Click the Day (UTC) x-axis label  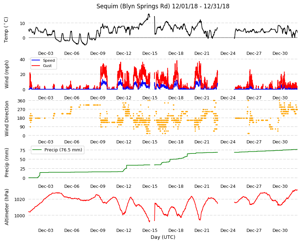(163, 237)
